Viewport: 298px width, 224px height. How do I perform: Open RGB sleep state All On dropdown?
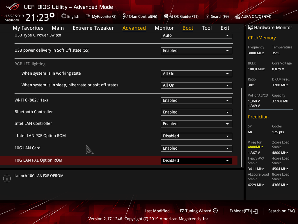tap(196, 85)
